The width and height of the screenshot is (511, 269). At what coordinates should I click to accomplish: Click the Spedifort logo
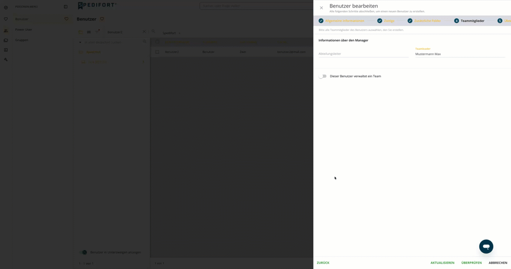tap(97, 5)
